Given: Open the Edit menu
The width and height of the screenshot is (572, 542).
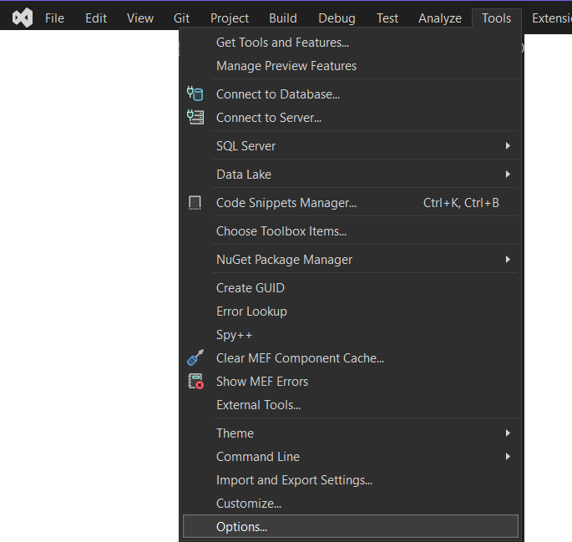Looking at the screenshot, I should pos(96,18).
